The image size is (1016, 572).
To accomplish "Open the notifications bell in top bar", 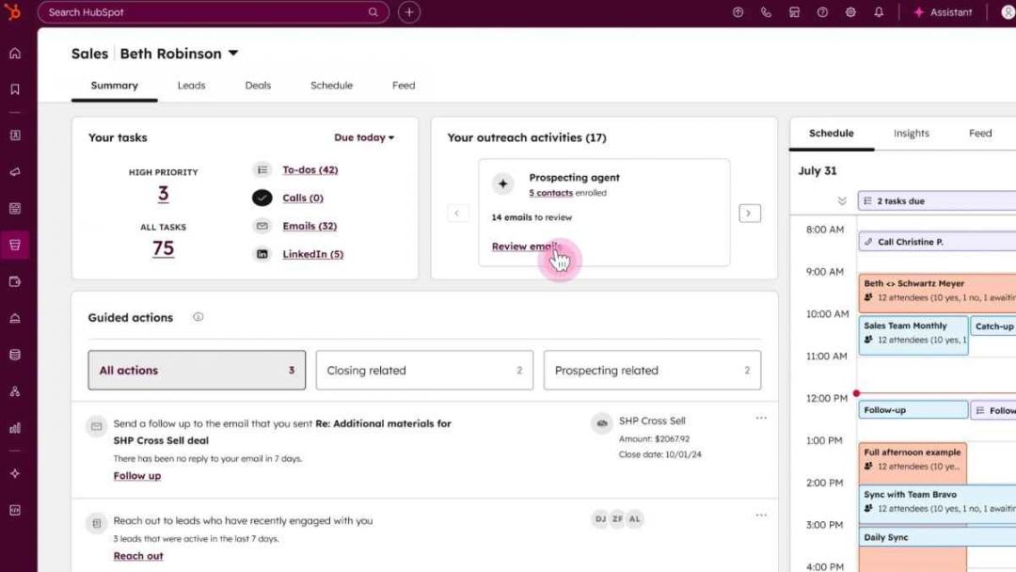I will pos(879,12).
